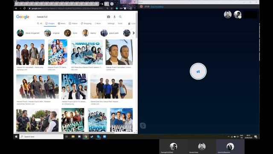
Task: Open the Hawaii Five-0 Wiki Fandom image
Action: point(38,86)
